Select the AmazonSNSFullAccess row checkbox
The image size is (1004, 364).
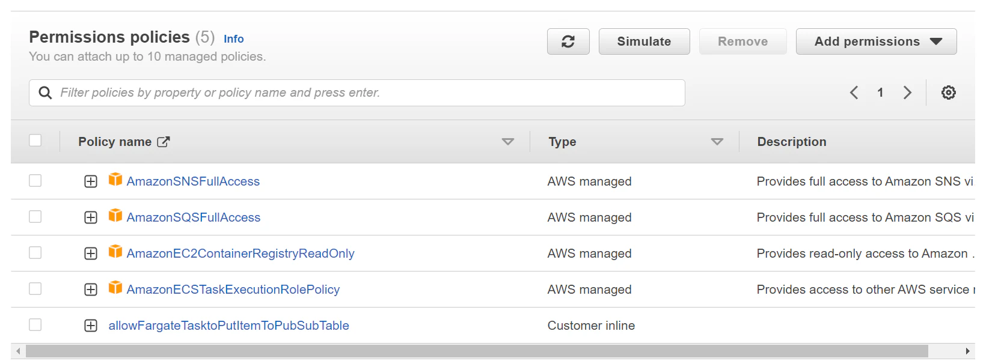35,180
